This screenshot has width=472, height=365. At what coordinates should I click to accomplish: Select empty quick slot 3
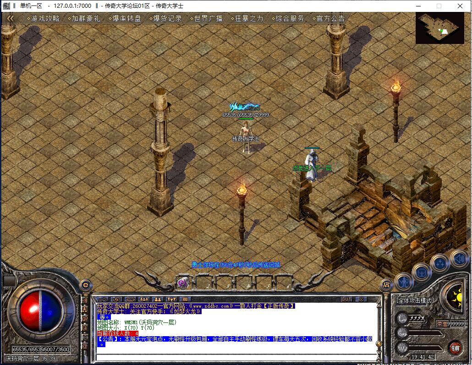click(x=225, y=283)
